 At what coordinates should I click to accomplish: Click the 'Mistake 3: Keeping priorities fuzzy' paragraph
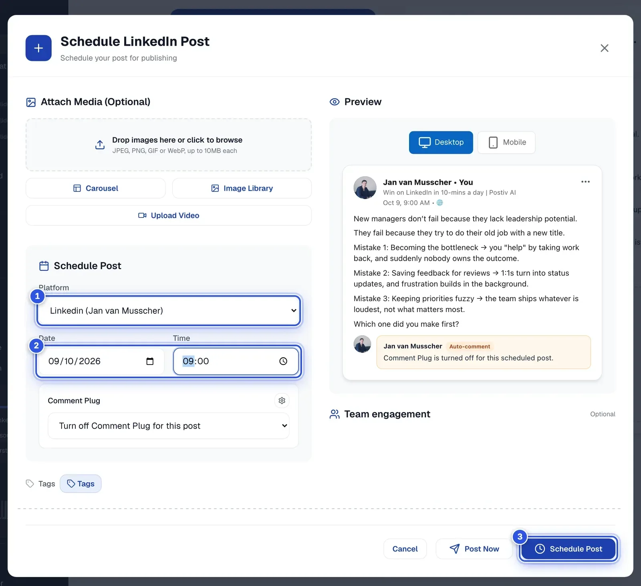[x=466, y=304]
